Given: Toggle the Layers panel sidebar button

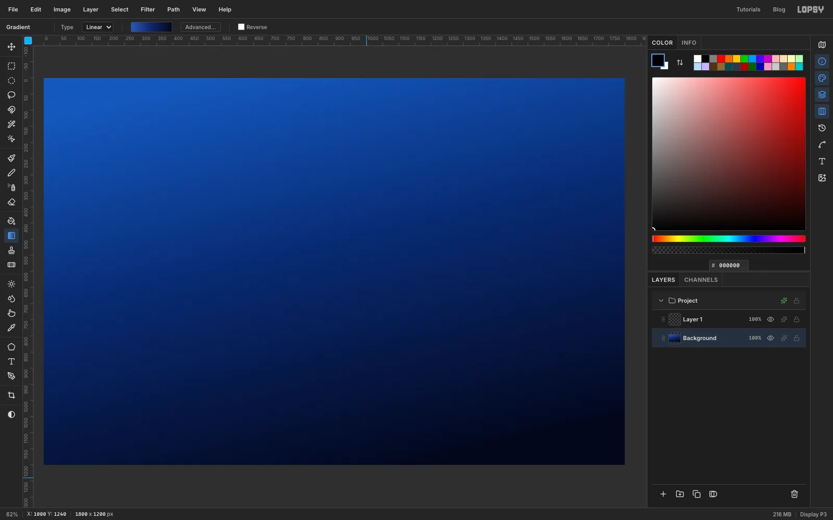Looking at the screenshot, I should click(x=822, y=95).
